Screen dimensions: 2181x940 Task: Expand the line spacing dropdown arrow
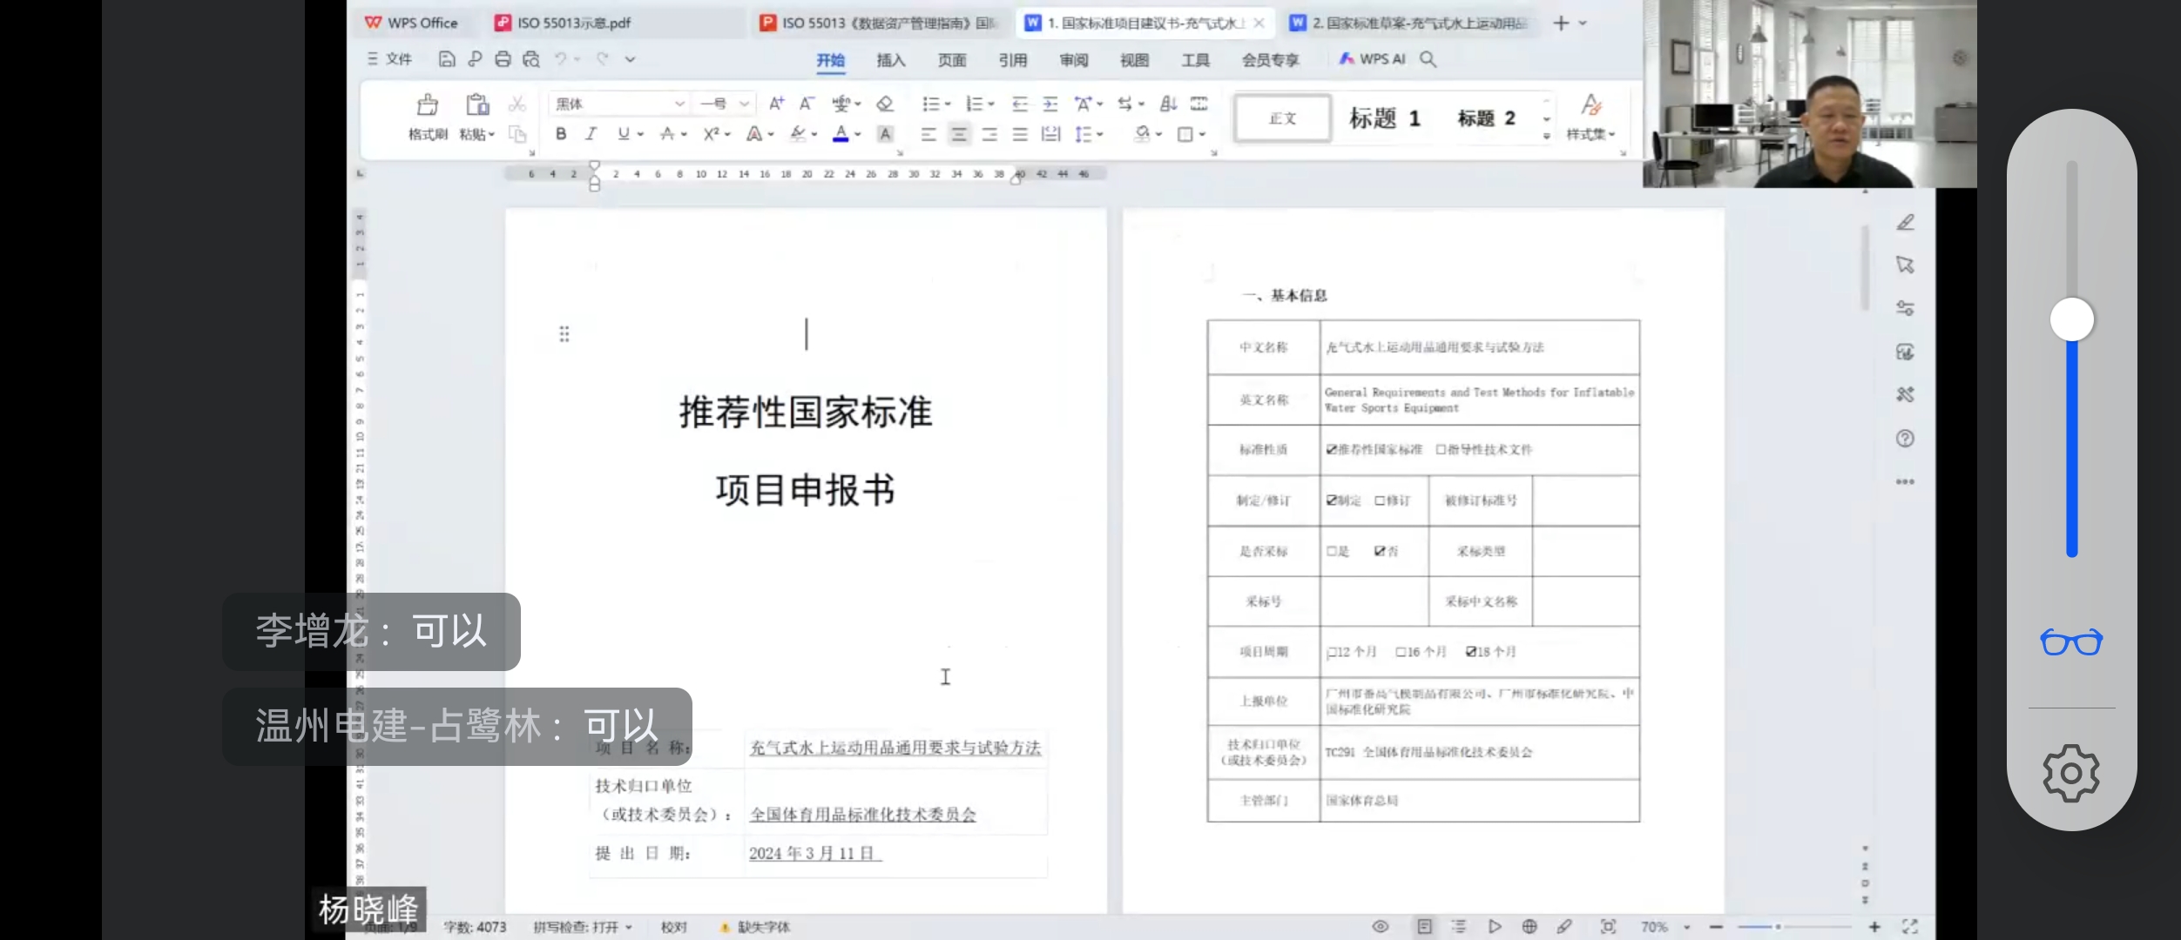point(1100,134)
